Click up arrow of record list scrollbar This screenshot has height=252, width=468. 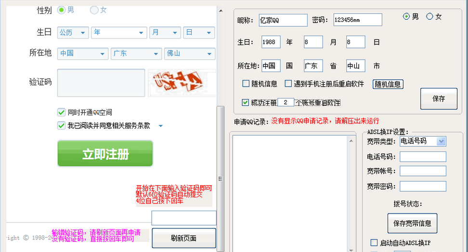[x=351, y=140]
